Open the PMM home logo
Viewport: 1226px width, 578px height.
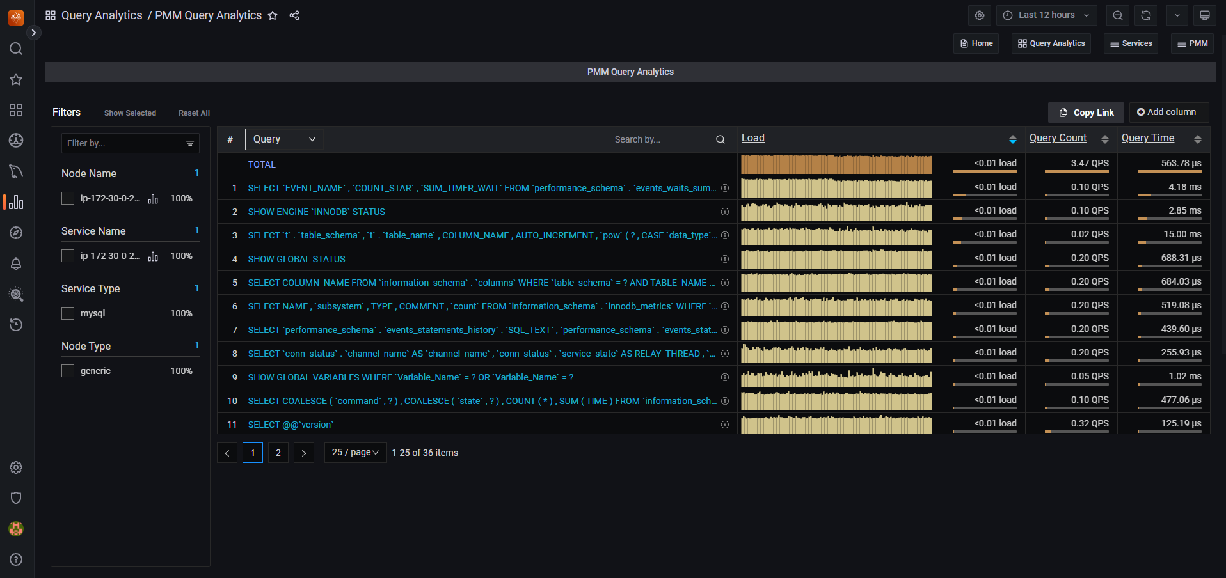(x=16, y=17)
